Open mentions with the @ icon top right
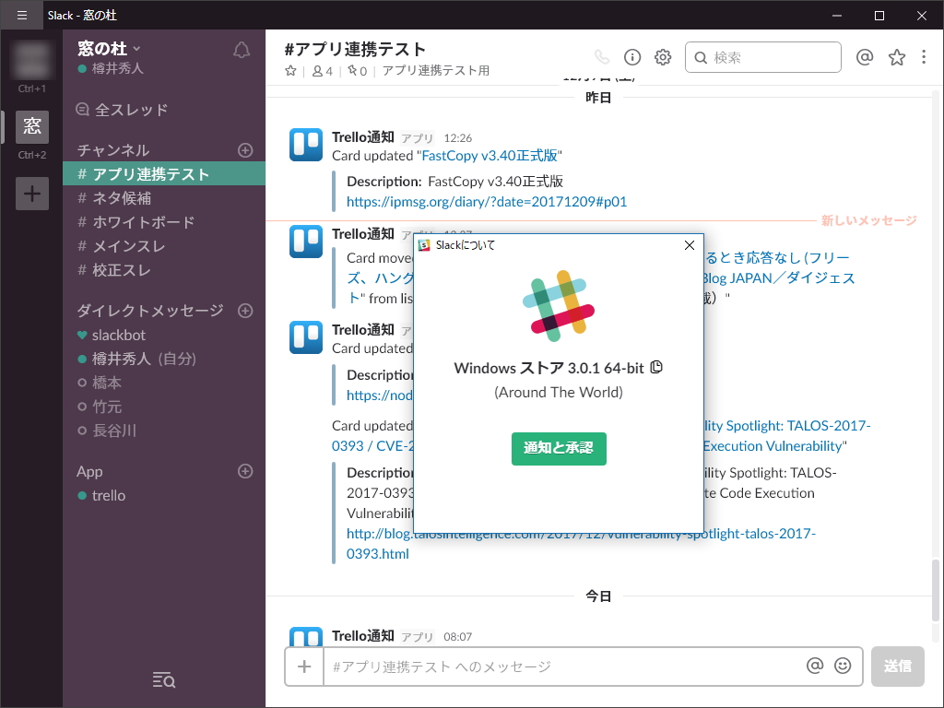 click(864, 56)
